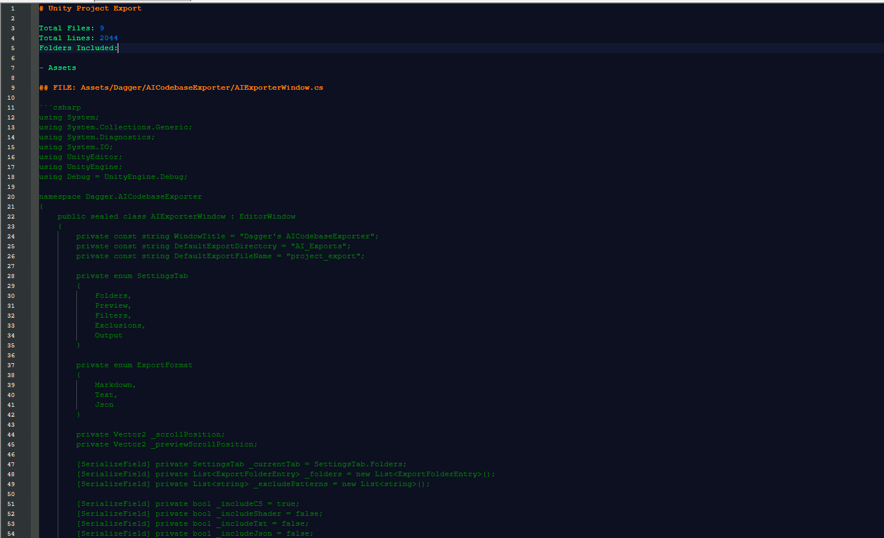Screen dimensions: 884x538
Task: Click the '- Assets' list item
Action: tap(58, 67)
